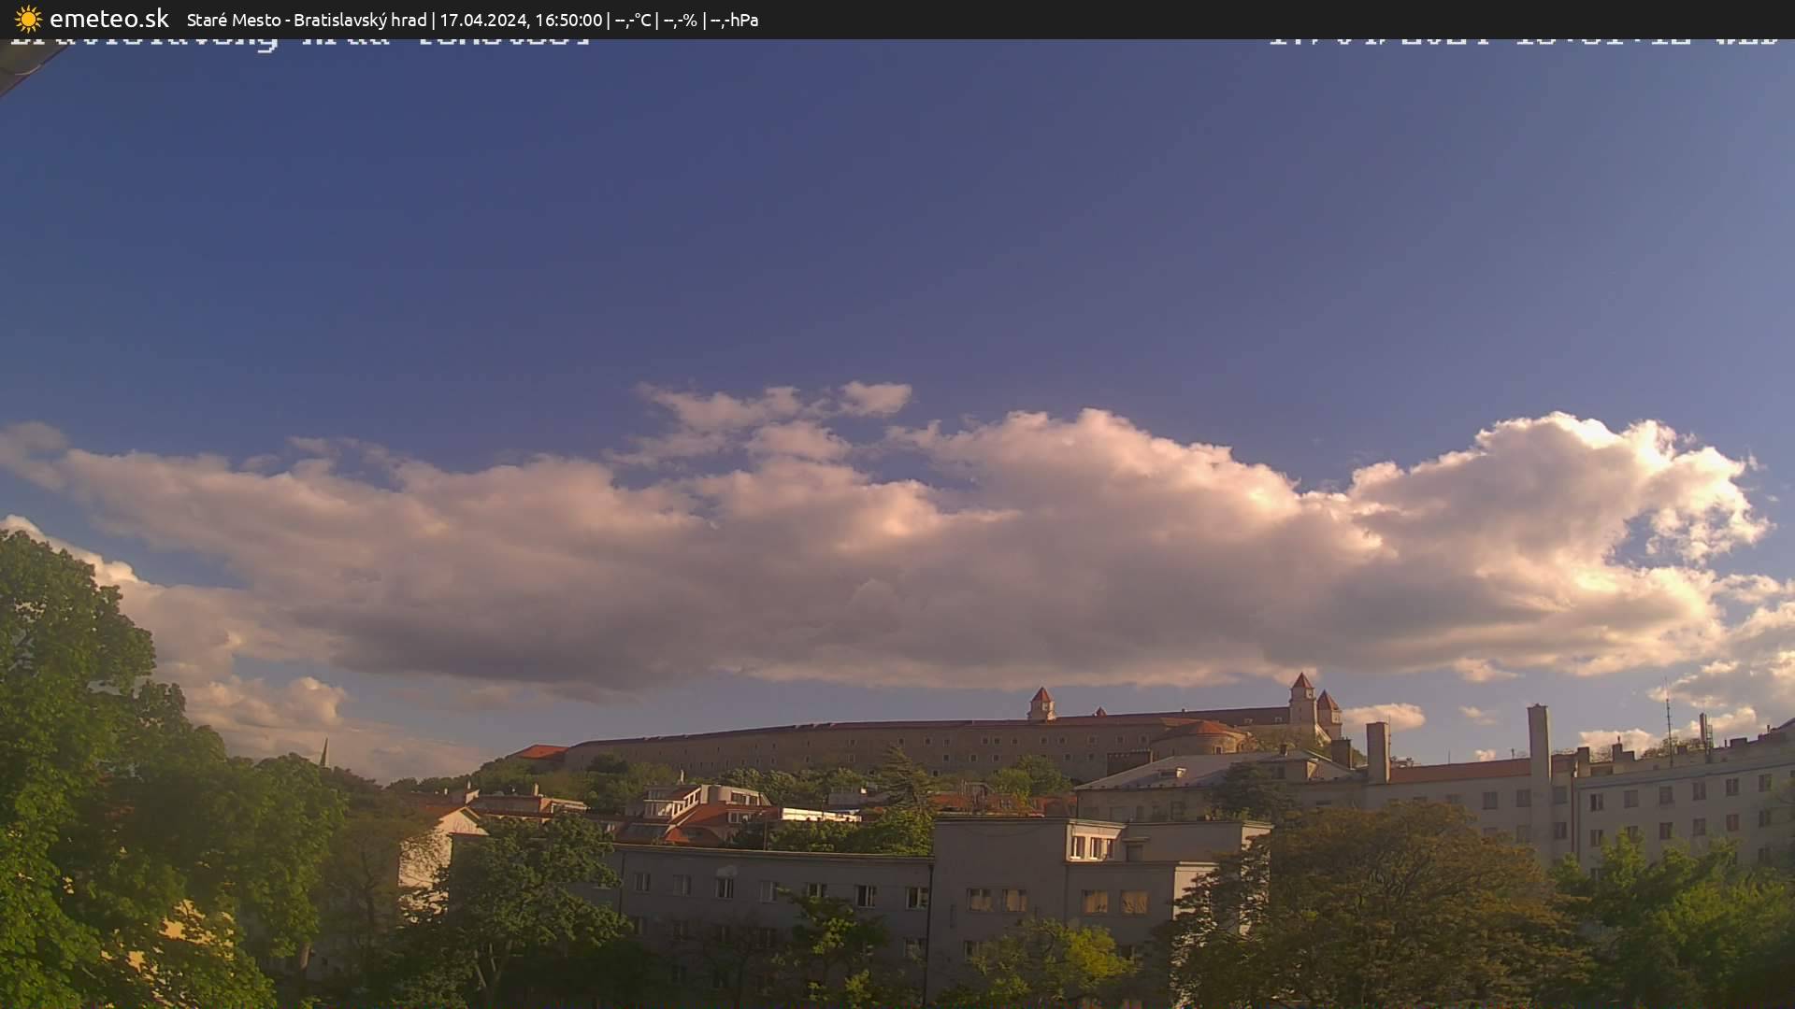Click the partially hidden camera name overlay top-left
1795x1009 pixels.
tap(299, 42)
